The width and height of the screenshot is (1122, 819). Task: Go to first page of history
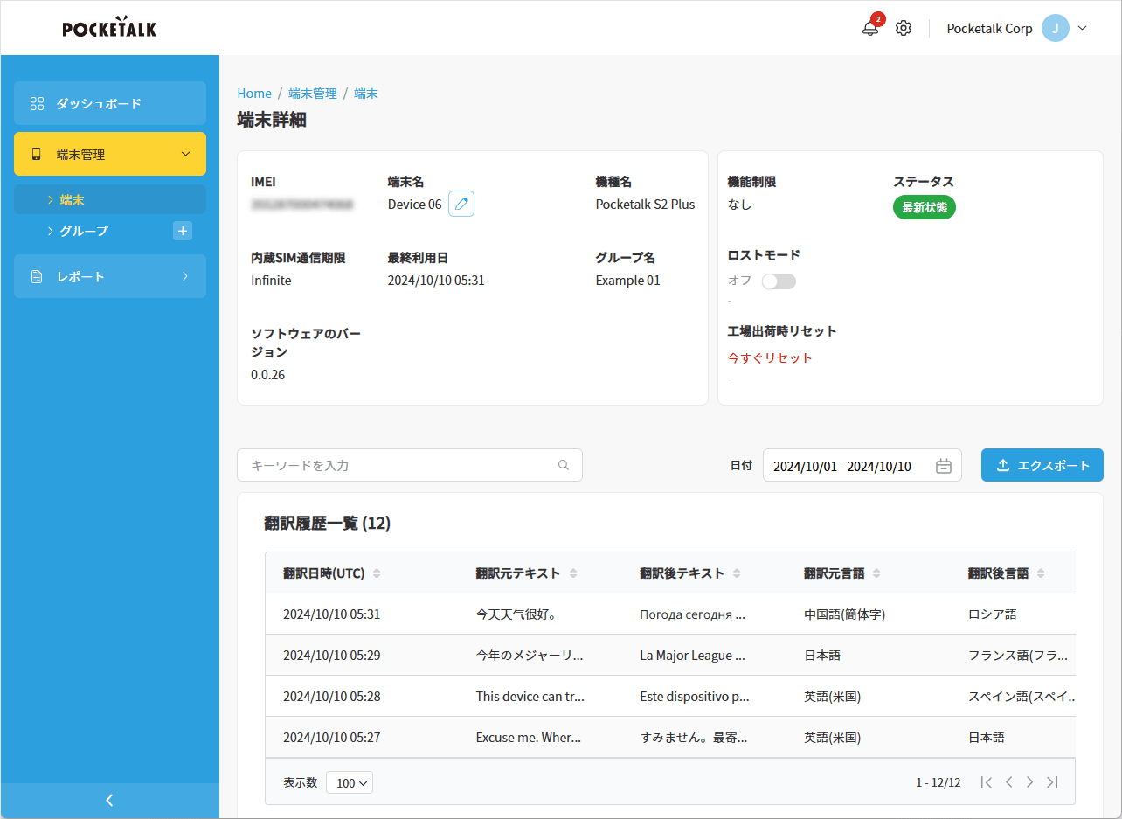987,782
